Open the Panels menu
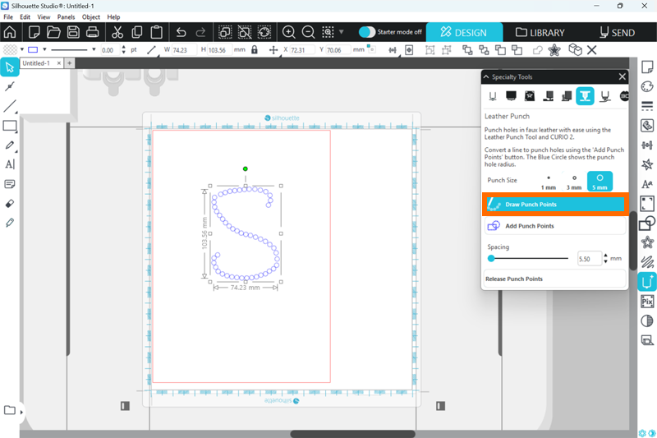Viewport: 657px width, 438px height. click(x=67, y=16)
